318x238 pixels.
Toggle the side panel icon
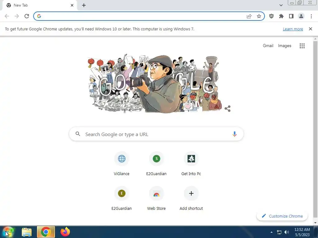(x=291, y=16)
